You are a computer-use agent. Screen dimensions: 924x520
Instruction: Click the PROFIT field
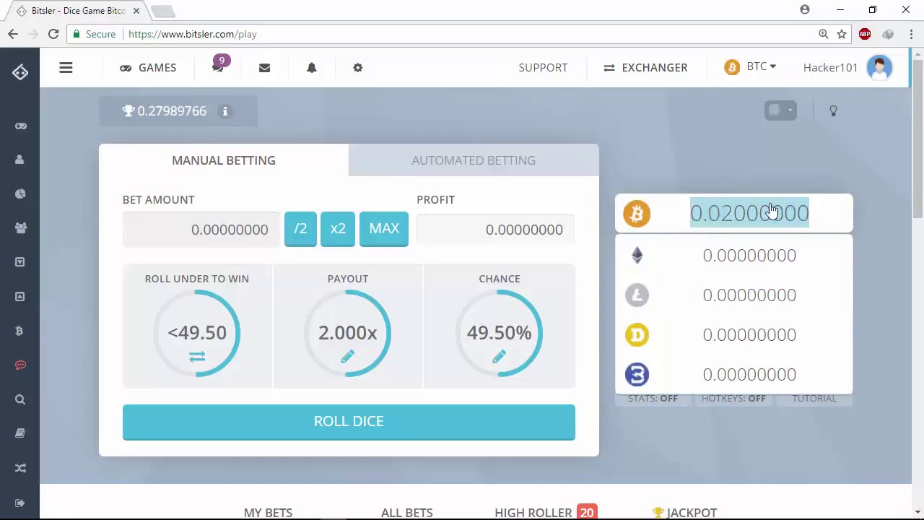tap(495, 230)
